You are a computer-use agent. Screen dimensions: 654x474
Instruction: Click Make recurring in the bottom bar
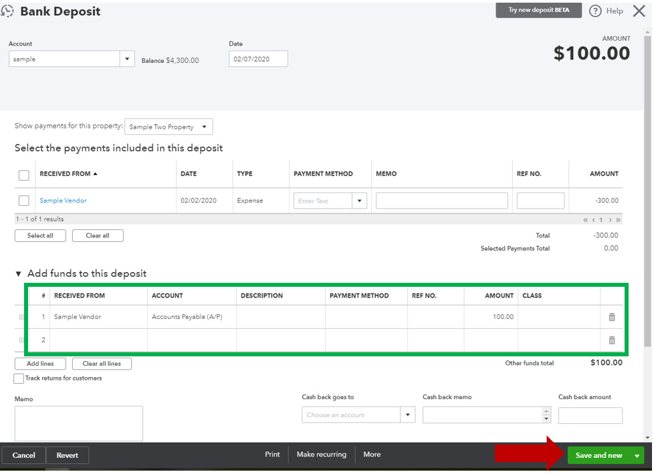pos(322,454)
